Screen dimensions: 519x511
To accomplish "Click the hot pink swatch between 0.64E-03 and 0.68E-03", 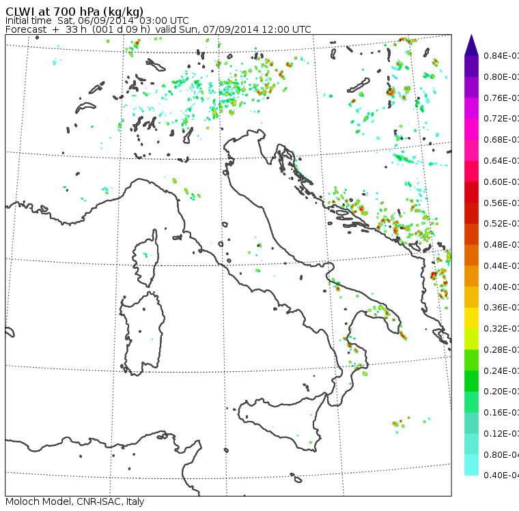I will coord(471,150).
